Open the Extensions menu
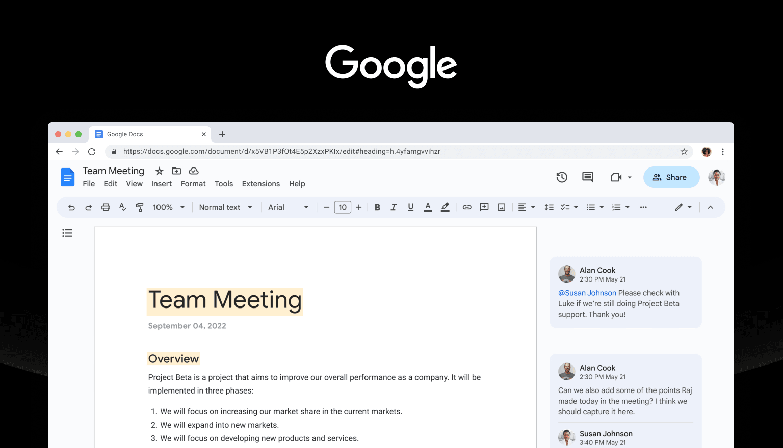The width and height of the screenshot is (783, 448). (x=261, y=184)
